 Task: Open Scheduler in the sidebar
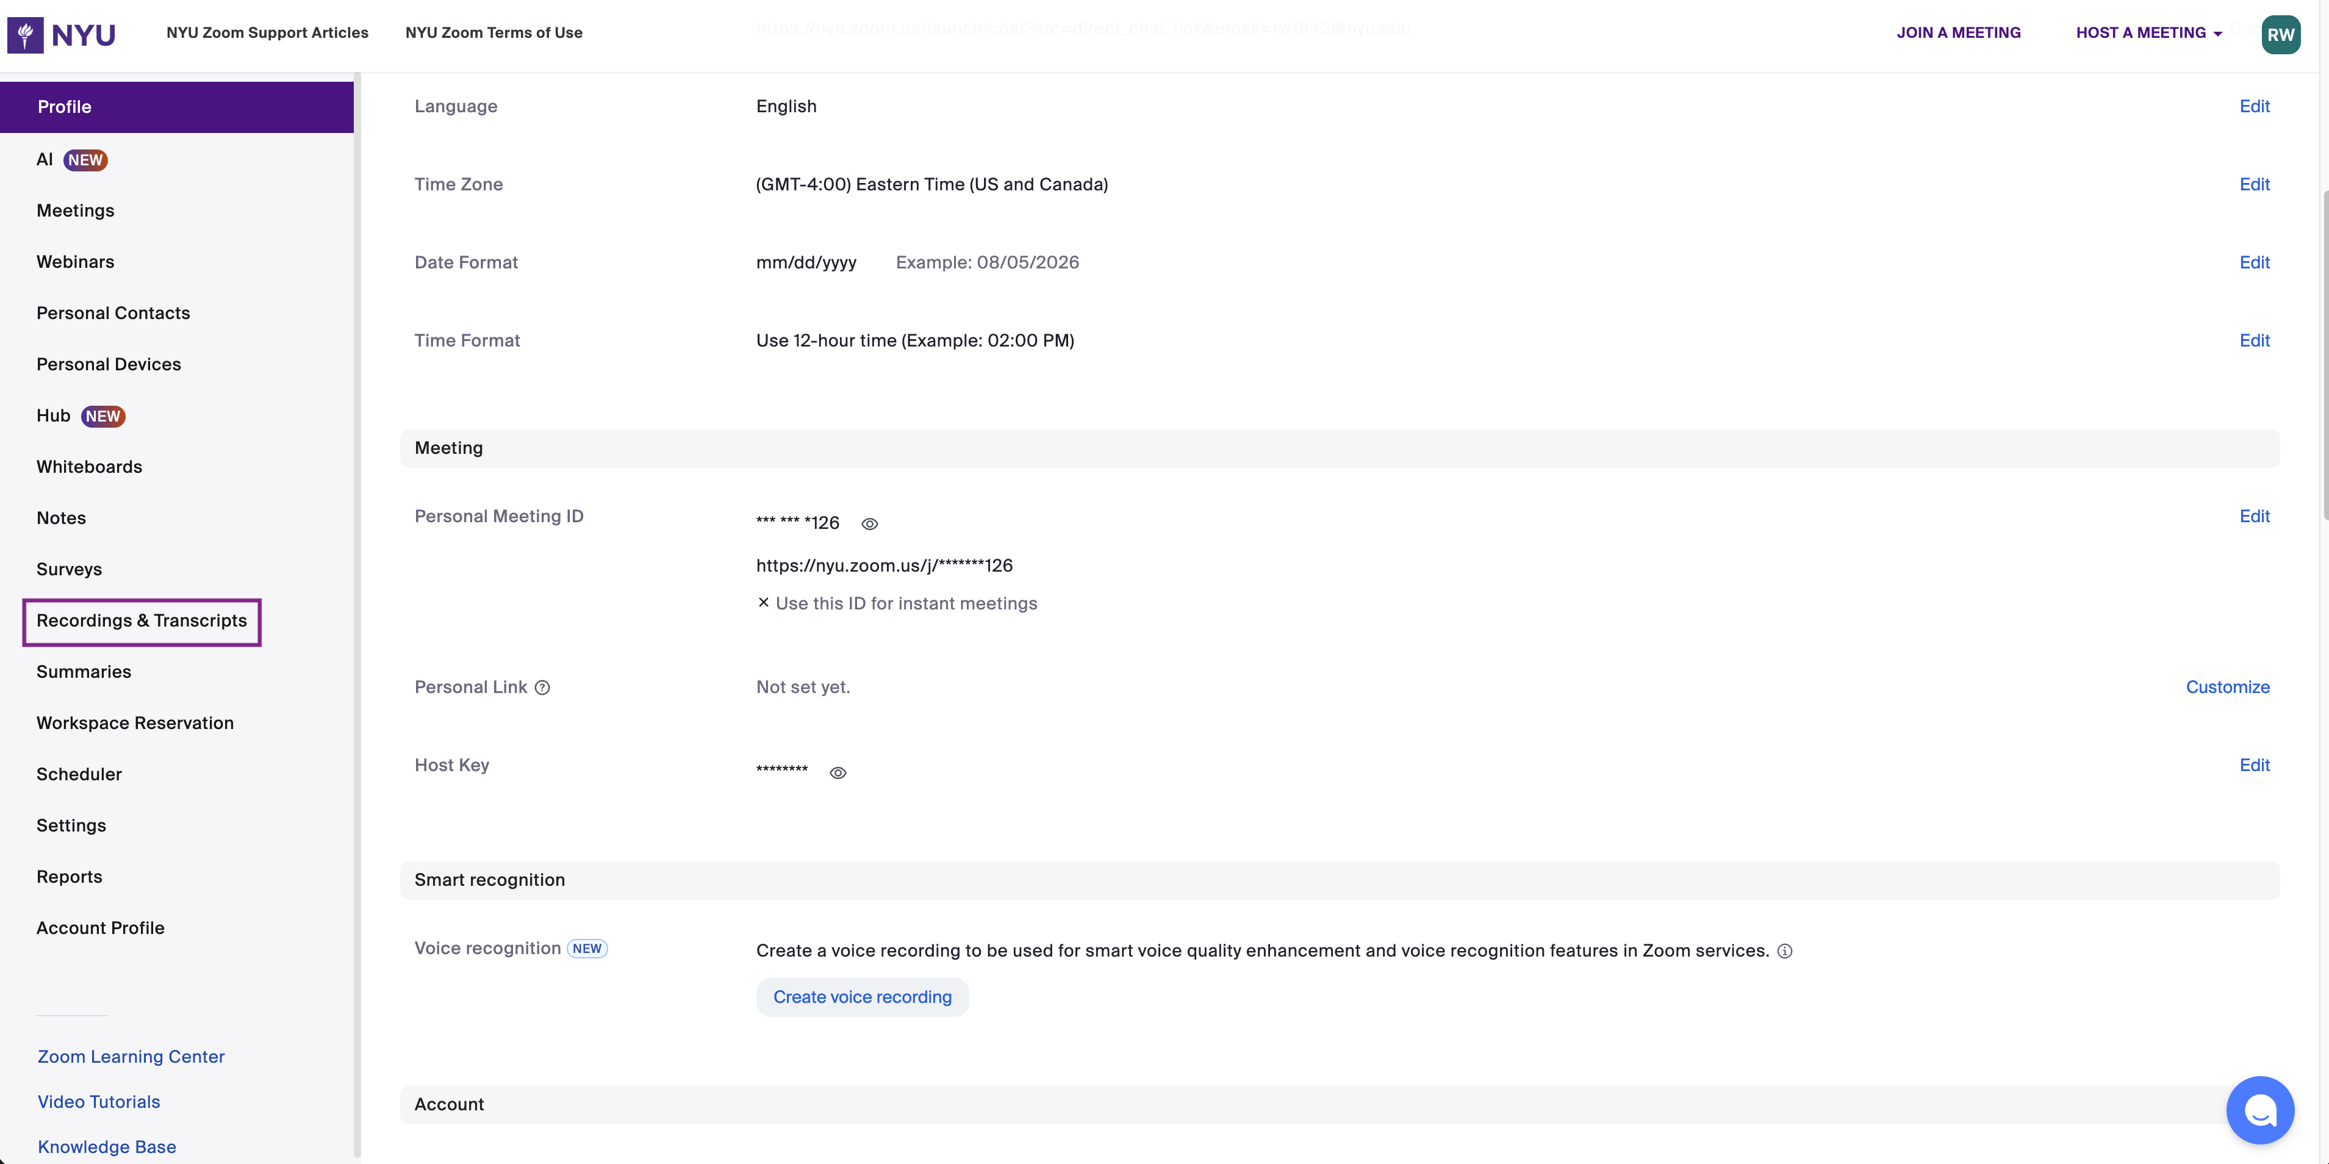pyautogui.click(x=79, y=774)
